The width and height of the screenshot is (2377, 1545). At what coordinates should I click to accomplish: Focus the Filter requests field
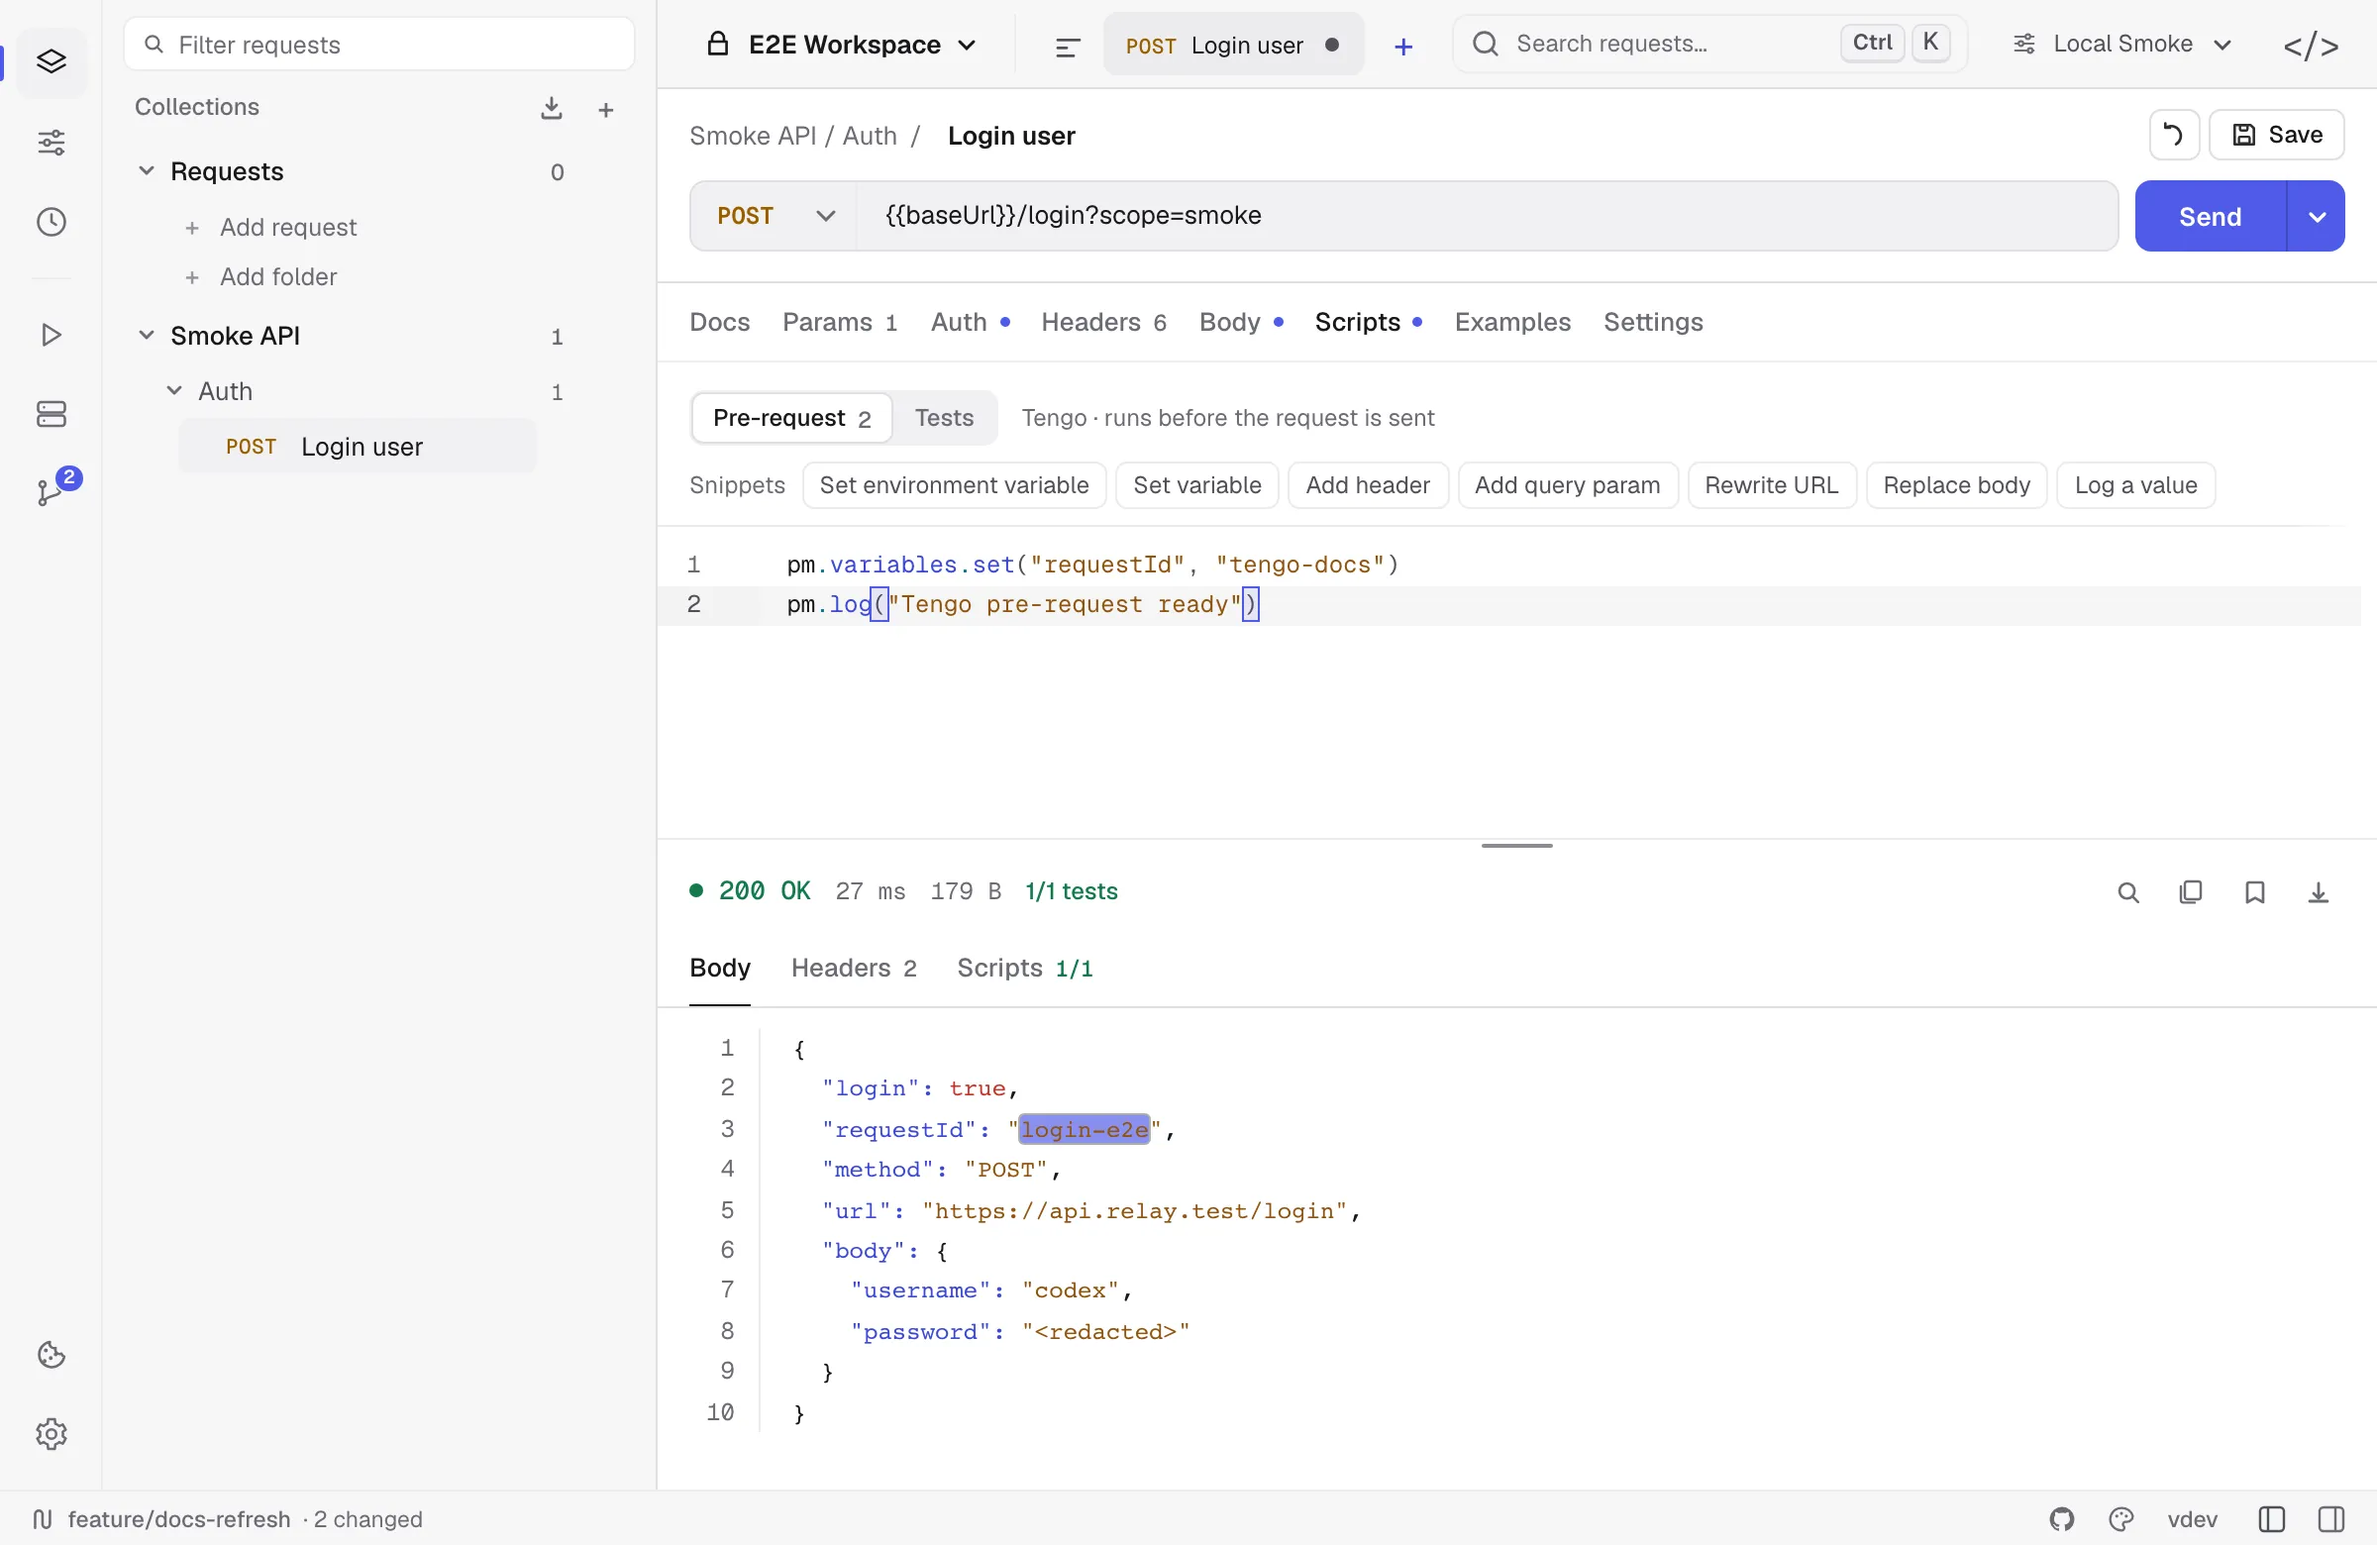(x=379, y=44)
